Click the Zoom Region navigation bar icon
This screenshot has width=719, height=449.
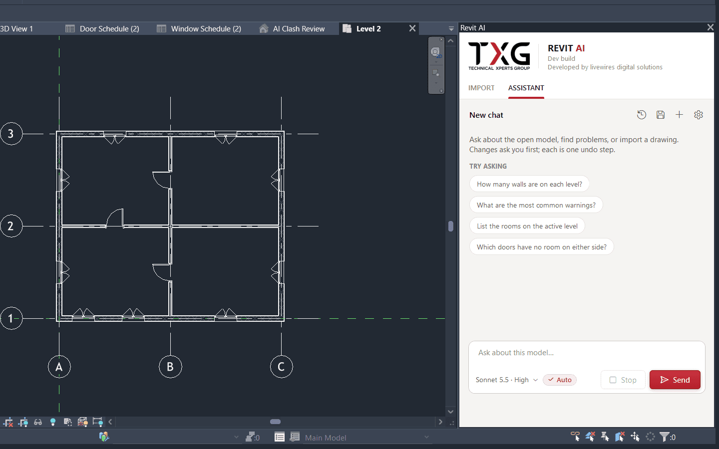coord(436,73)
